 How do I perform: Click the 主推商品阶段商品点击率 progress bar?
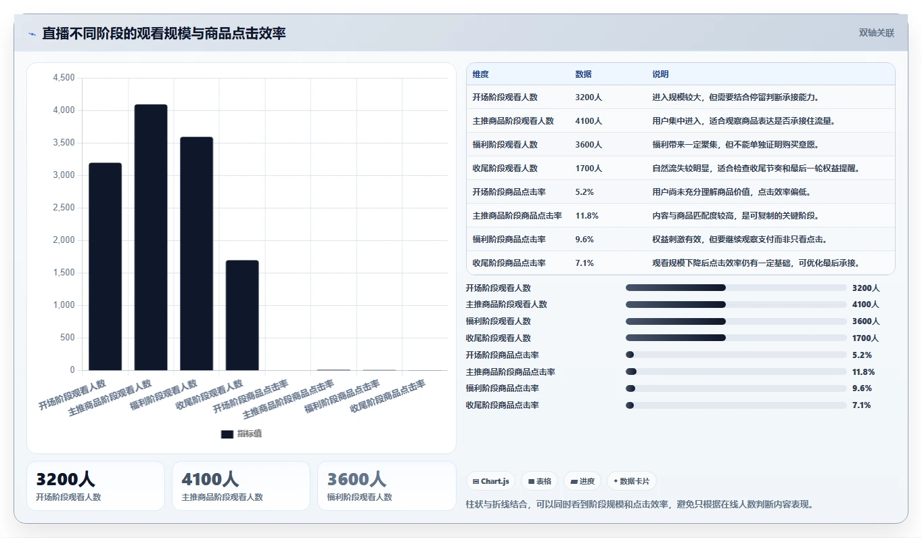(x=736, y=372)
